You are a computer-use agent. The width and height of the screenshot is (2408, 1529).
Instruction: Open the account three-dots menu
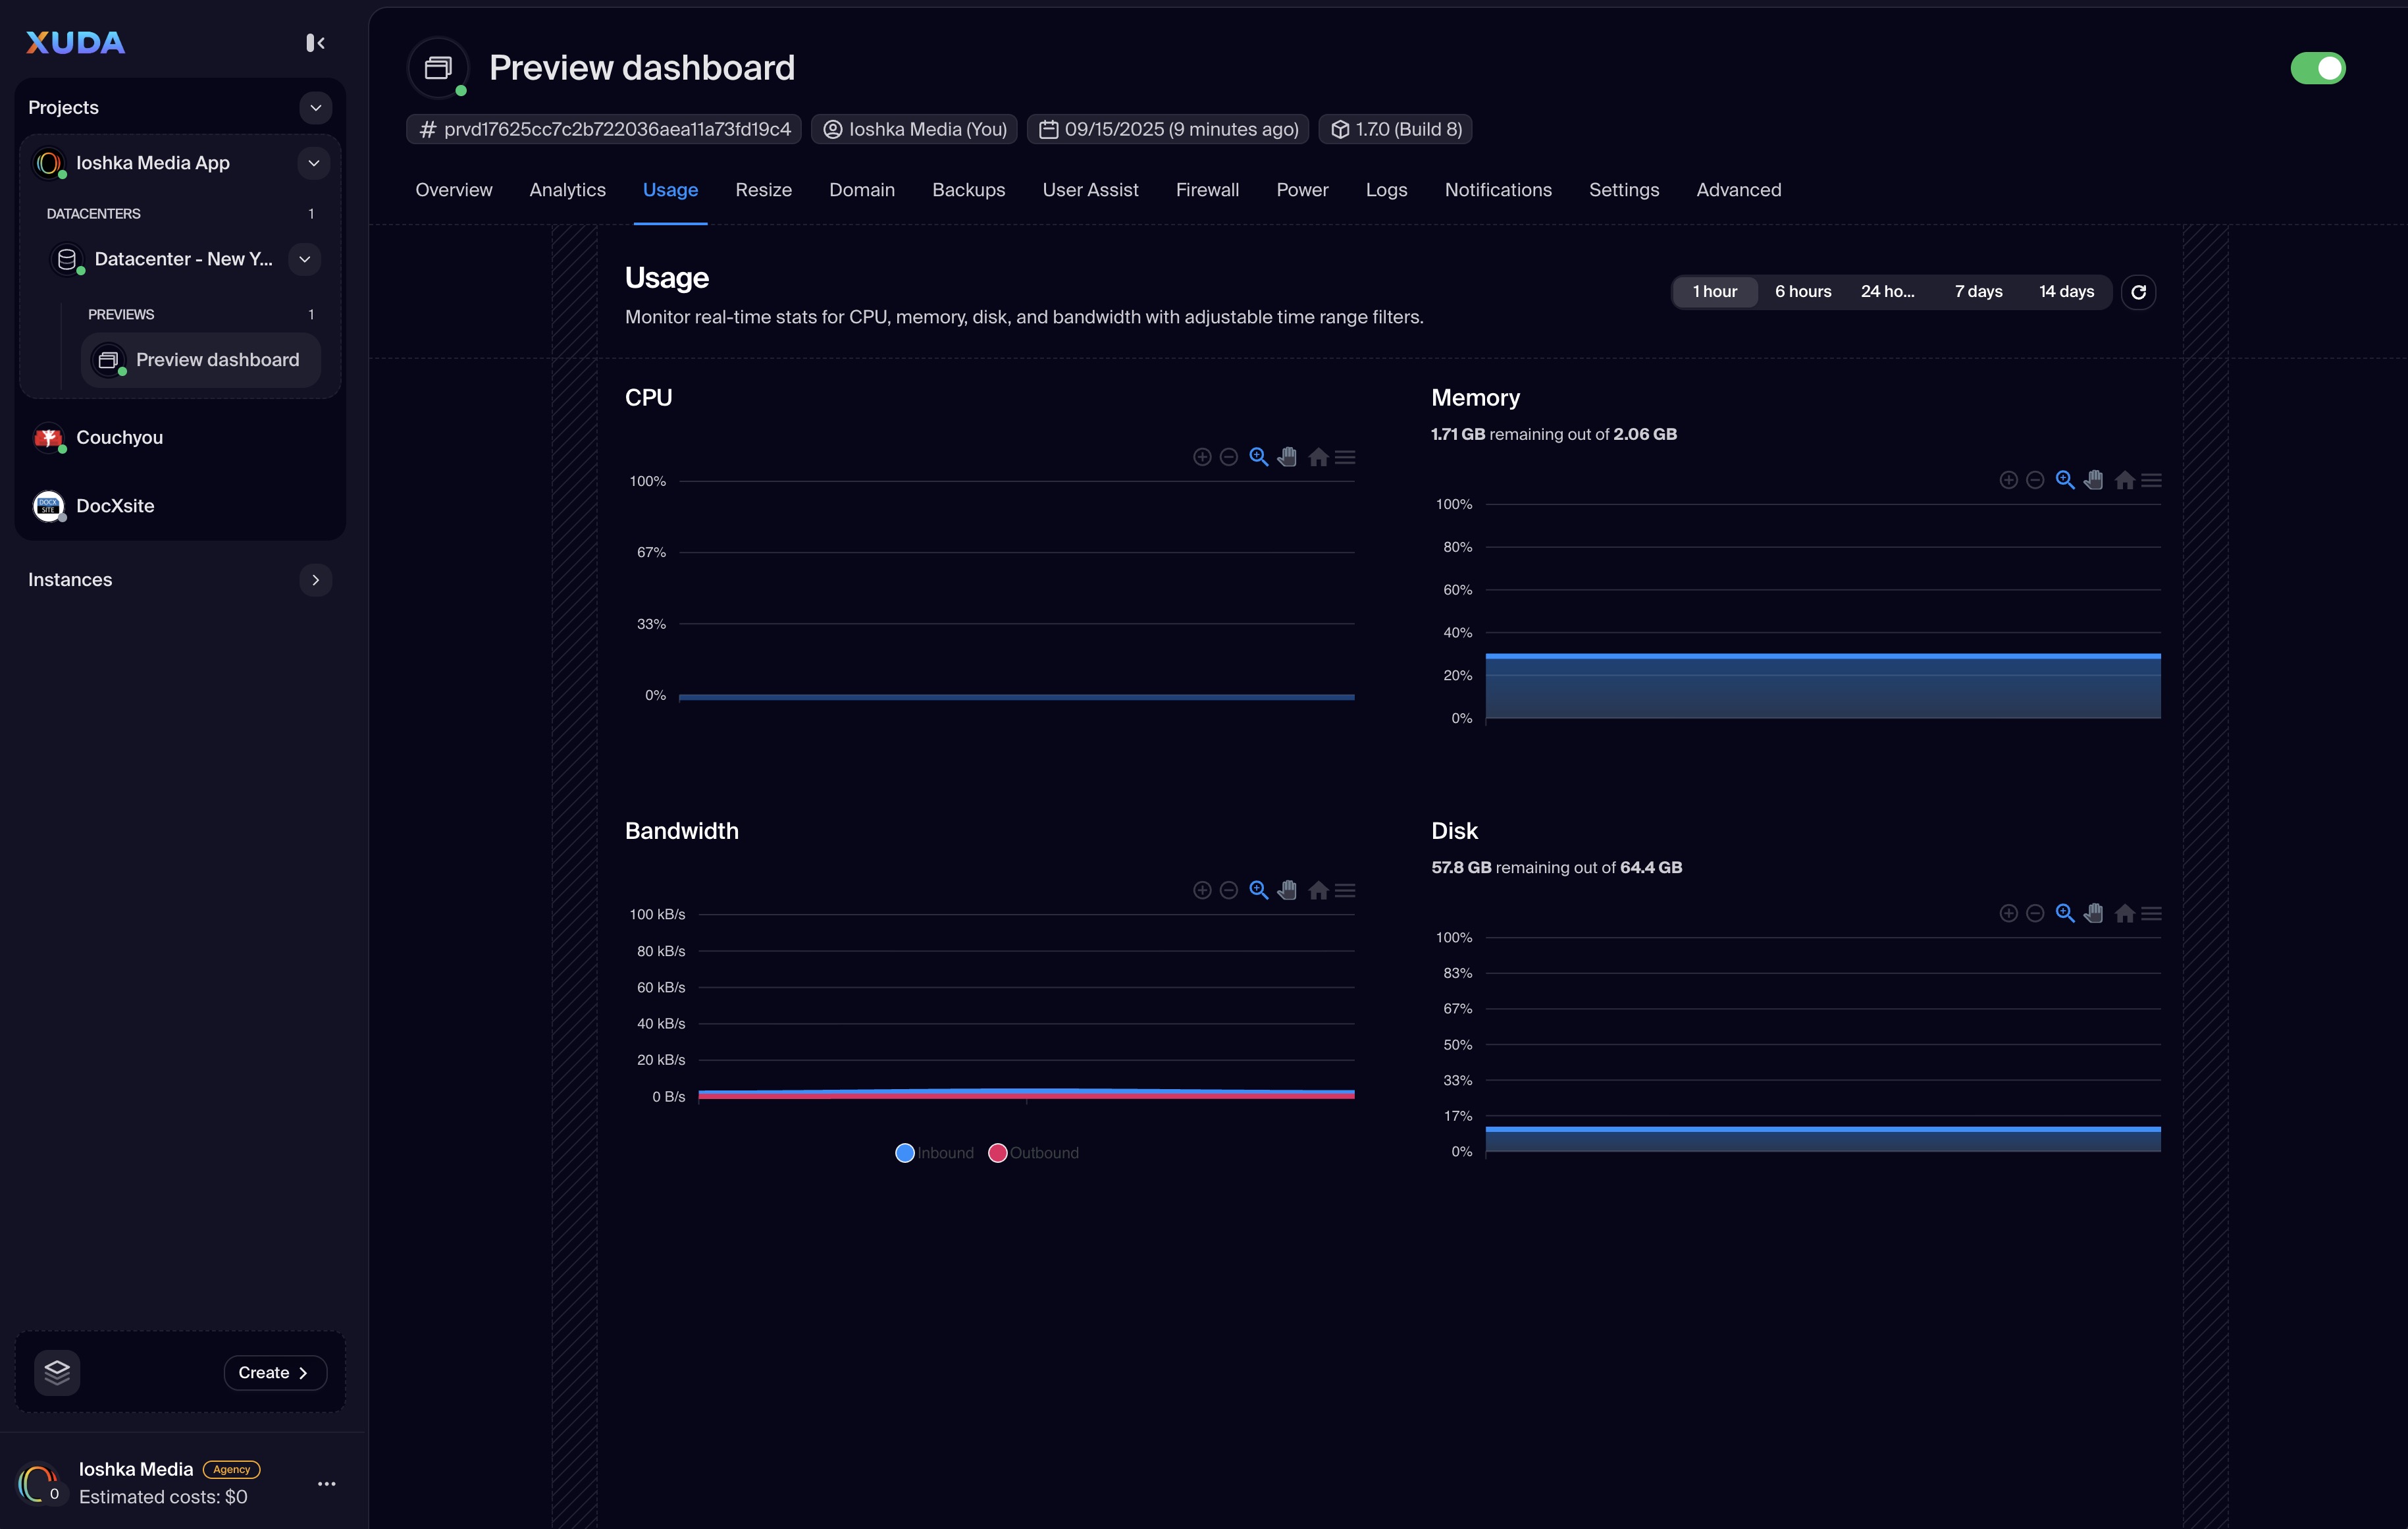pos(326,1483)
